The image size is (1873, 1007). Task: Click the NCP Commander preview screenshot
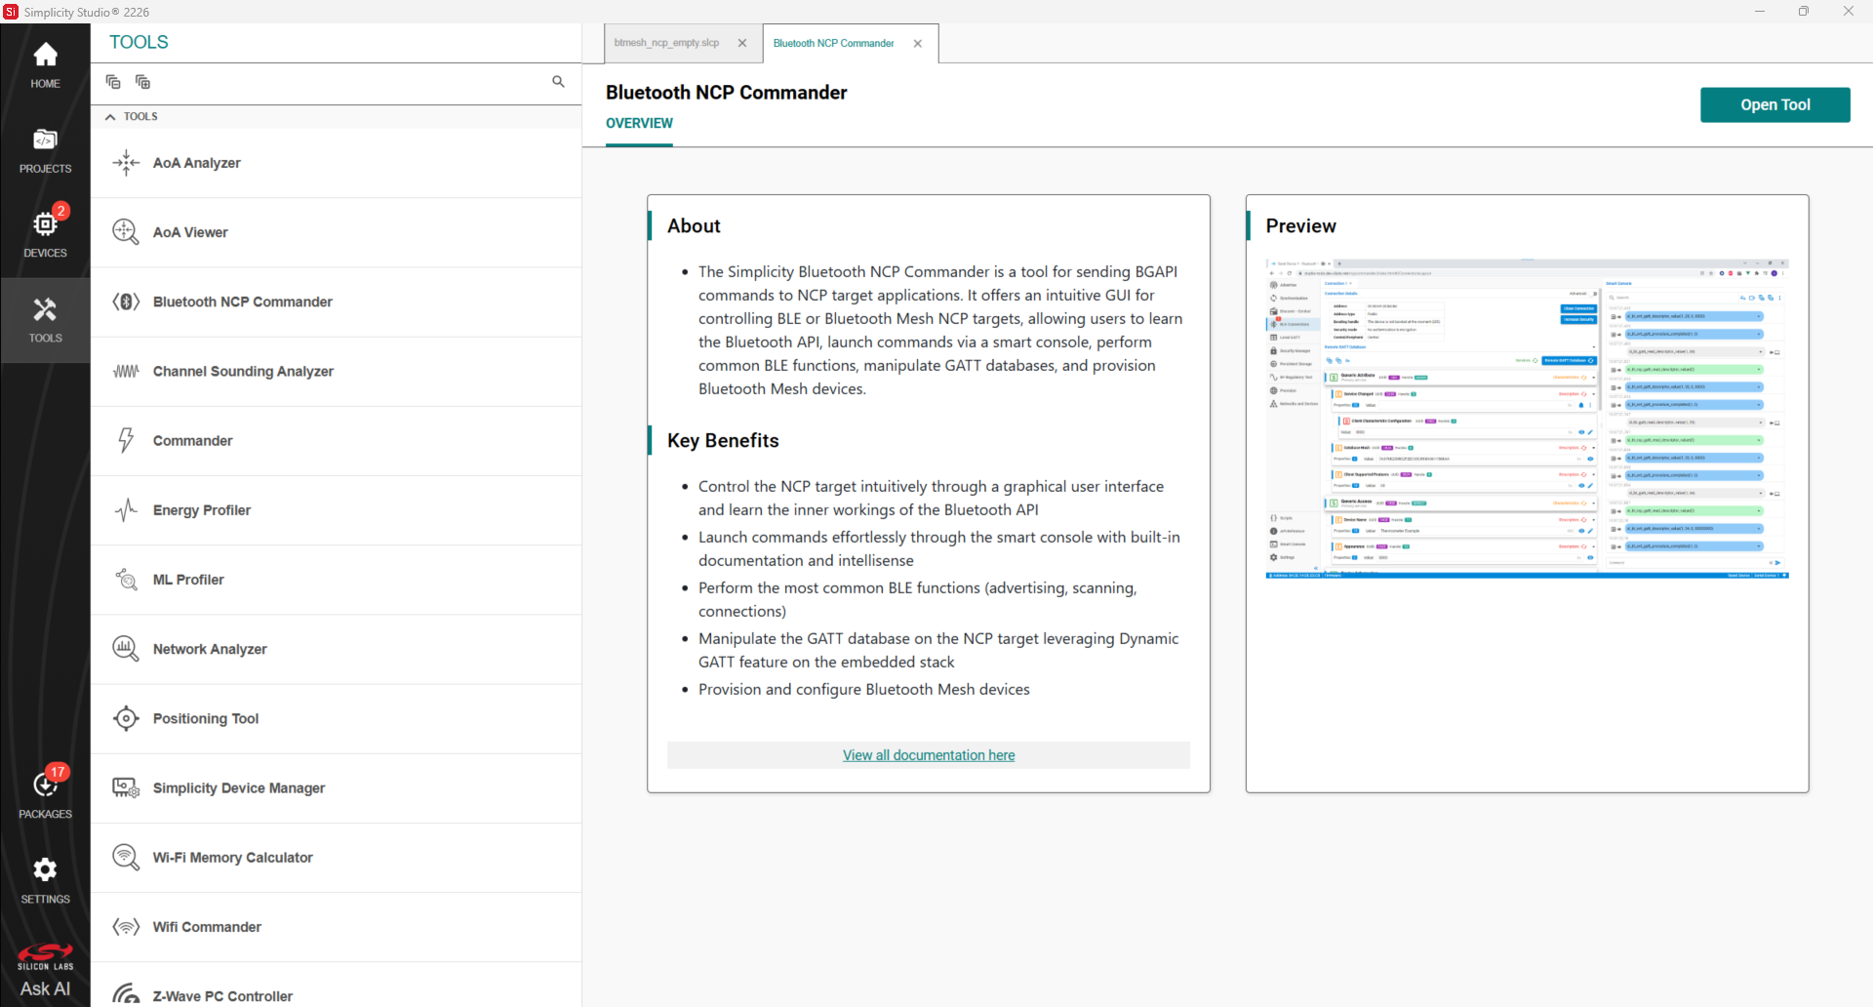click(x=1527, y=419)
